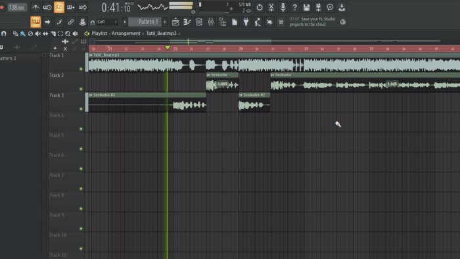Open the Pattern 1 selector

pos(145,22)
